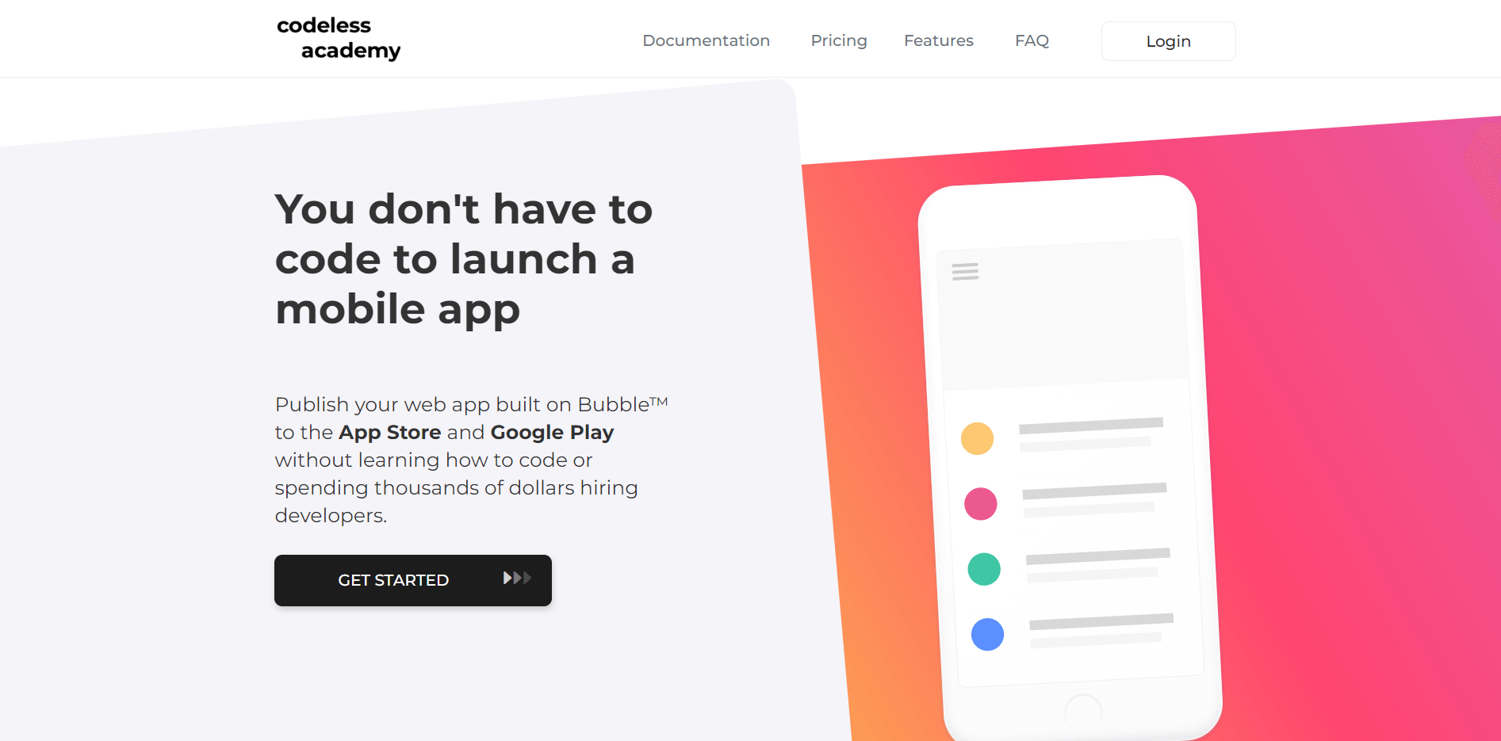Viewport: 1501px width, 741px height.
Task: Select the green circle in phone list
Action: 984,569
